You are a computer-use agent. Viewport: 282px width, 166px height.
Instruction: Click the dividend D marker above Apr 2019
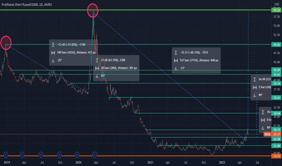click(x=22, y=155)
